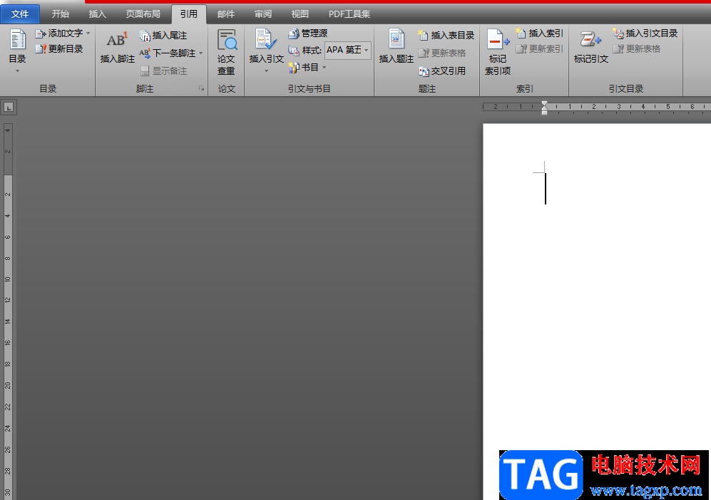Image resolution: width=711 pixels, height=500 pixels.
Task: Open 论文查重 paper check tool
Action: click(226, 51)
